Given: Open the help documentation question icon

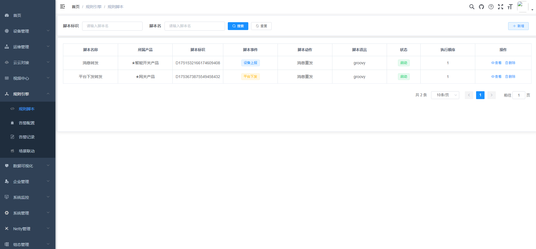Looking at the screenshot, I should [491, 7].
